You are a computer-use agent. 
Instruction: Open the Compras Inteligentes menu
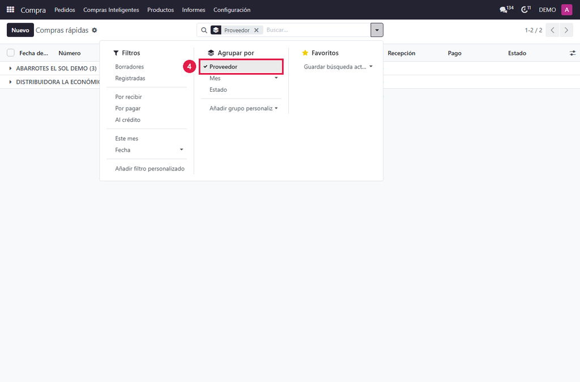[x=111, y=10]
